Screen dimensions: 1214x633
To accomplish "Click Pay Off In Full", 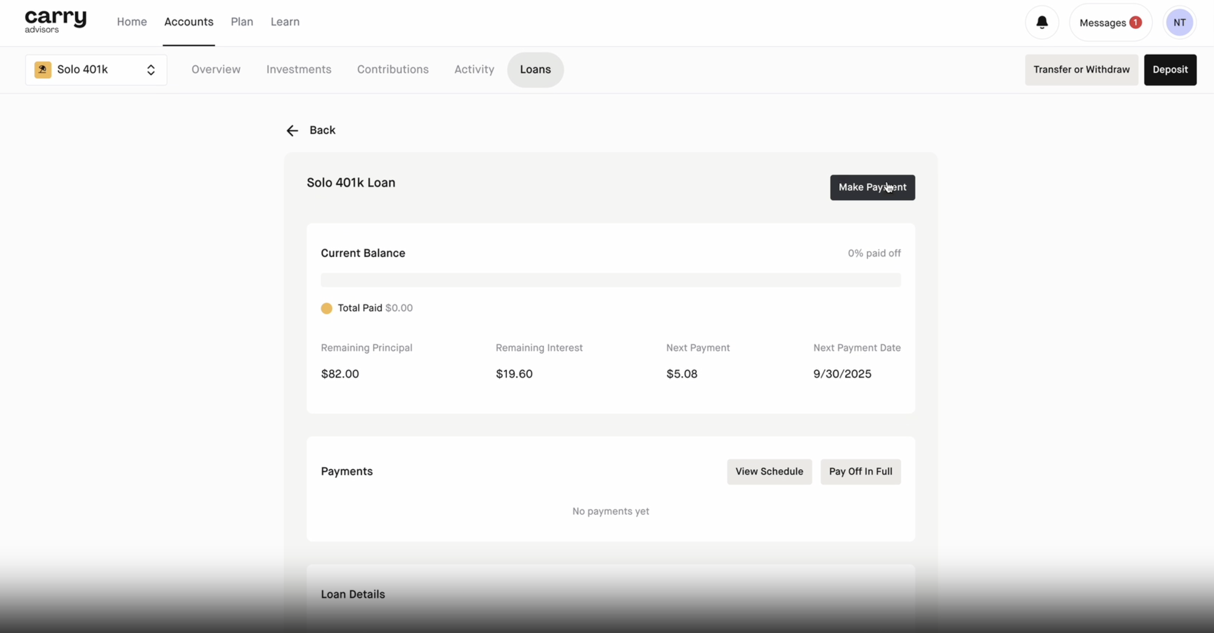I will tap(860, 472).
